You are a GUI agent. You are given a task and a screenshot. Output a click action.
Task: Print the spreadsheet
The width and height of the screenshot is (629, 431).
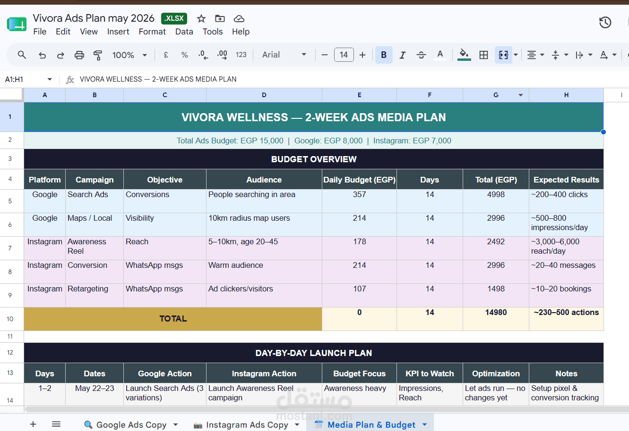point(79,55)
